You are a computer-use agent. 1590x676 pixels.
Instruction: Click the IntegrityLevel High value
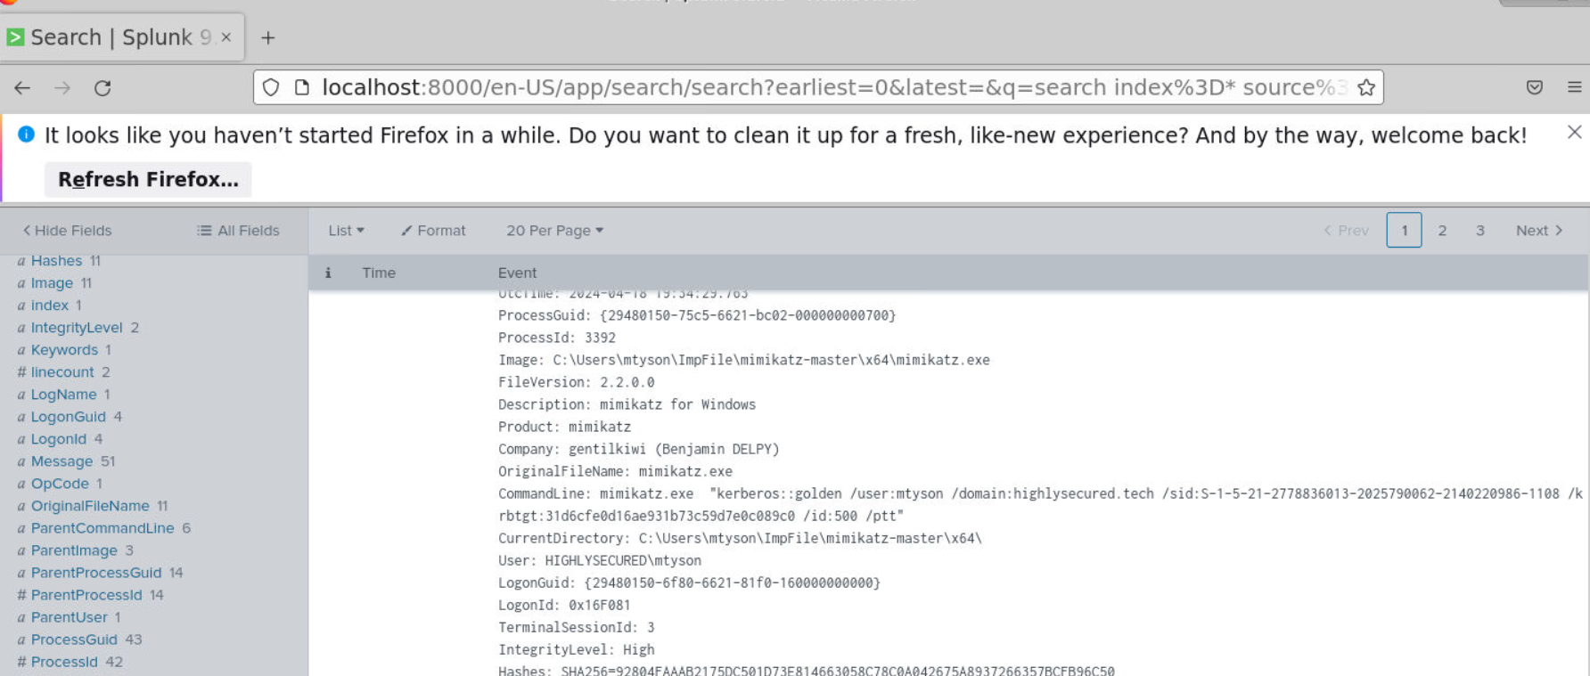click(638, 649)
